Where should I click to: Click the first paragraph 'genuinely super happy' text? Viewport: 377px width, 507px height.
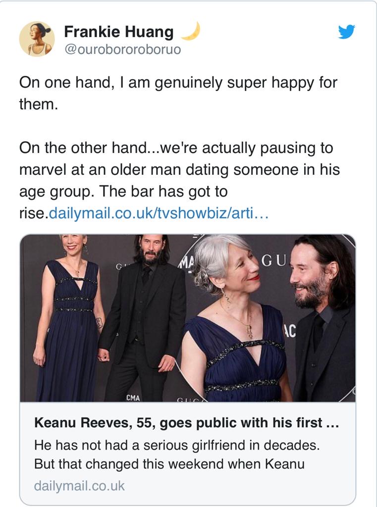point(178,93)
